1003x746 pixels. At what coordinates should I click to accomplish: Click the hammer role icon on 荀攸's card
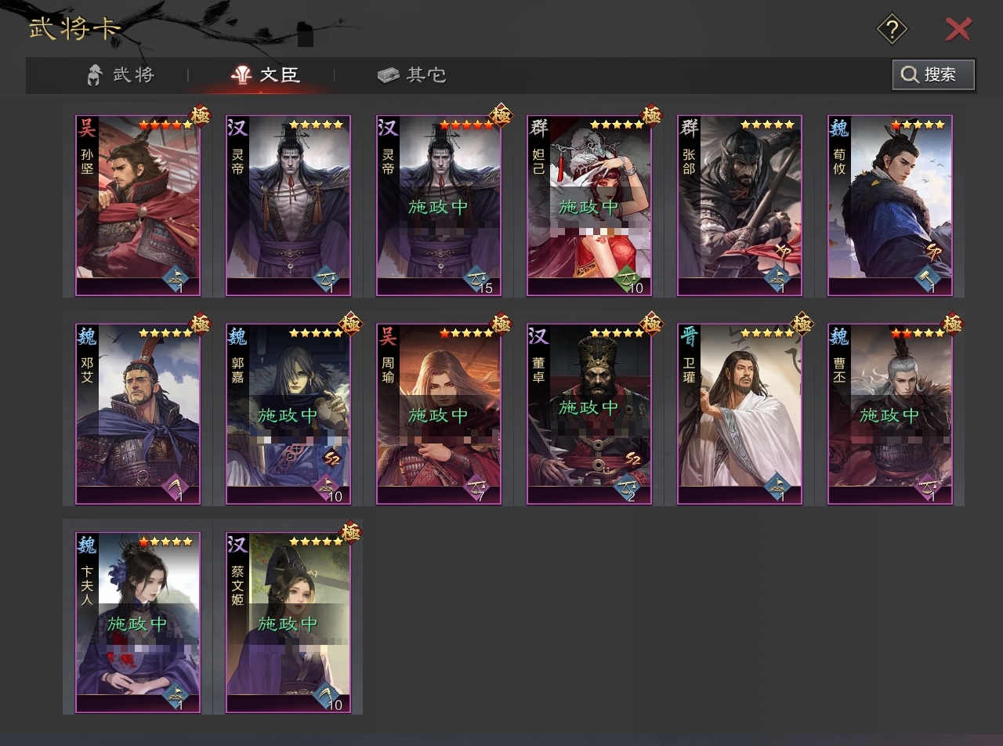[929, 278]
